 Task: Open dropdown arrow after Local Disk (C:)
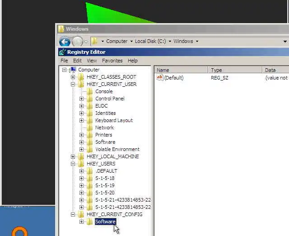click(x=170, y=42)
